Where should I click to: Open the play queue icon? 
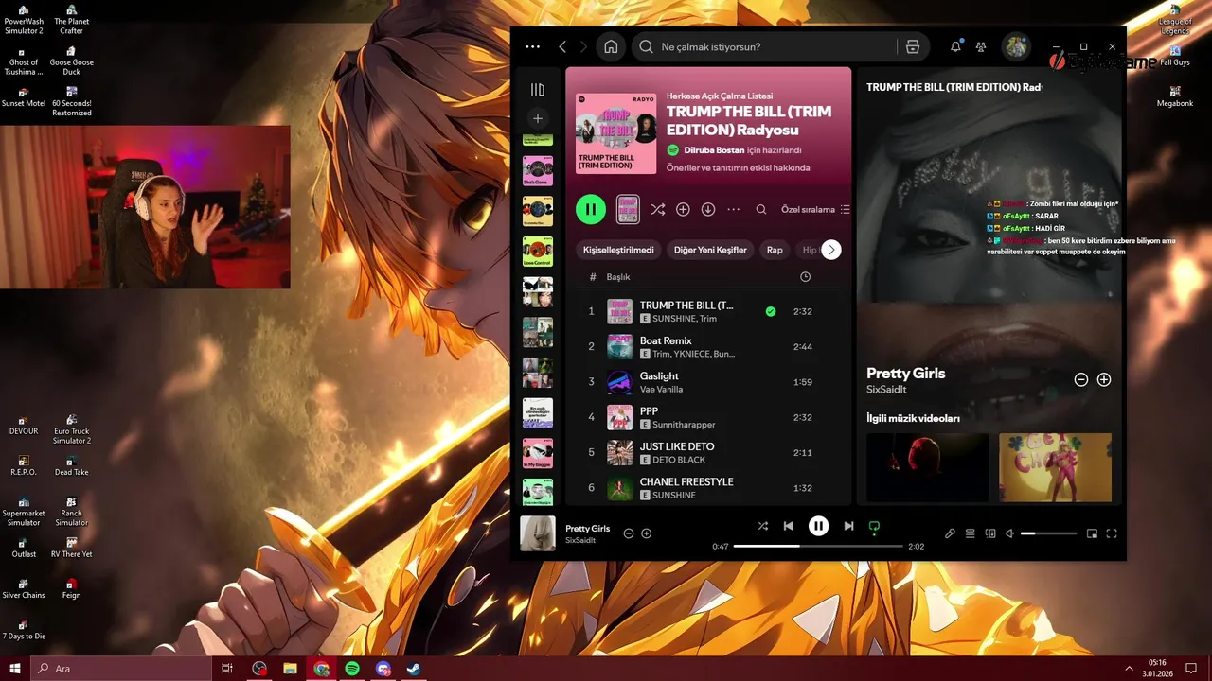pos(971,533)
